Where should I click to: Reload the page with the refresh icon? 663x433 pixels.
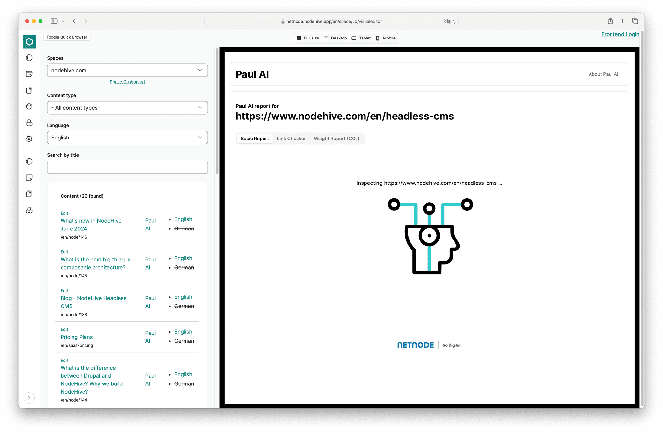tap(455, 21)
